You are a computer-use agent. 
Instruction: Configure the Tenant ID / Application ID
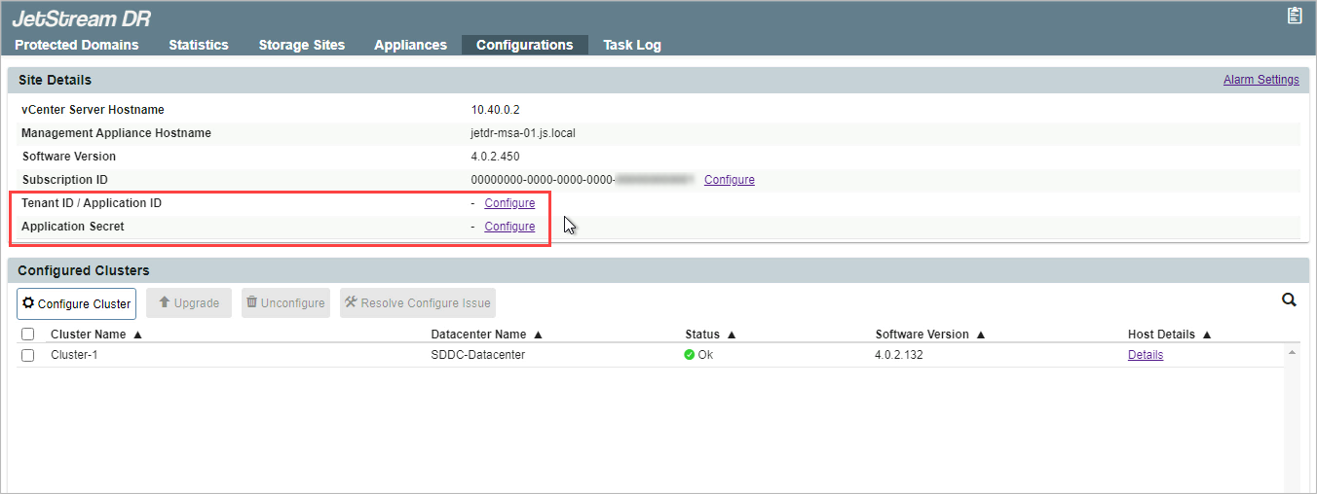point(509,203)
